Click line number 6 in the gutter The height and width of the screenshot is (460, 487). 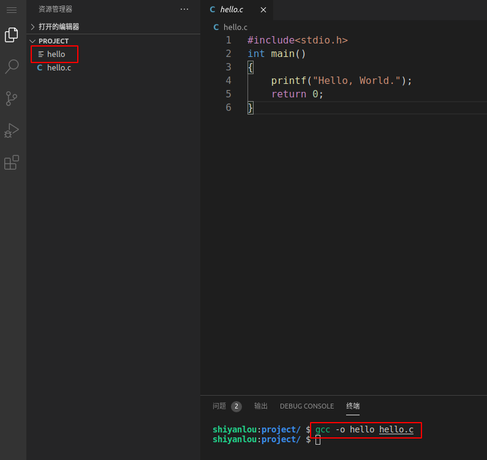point(228,107)
